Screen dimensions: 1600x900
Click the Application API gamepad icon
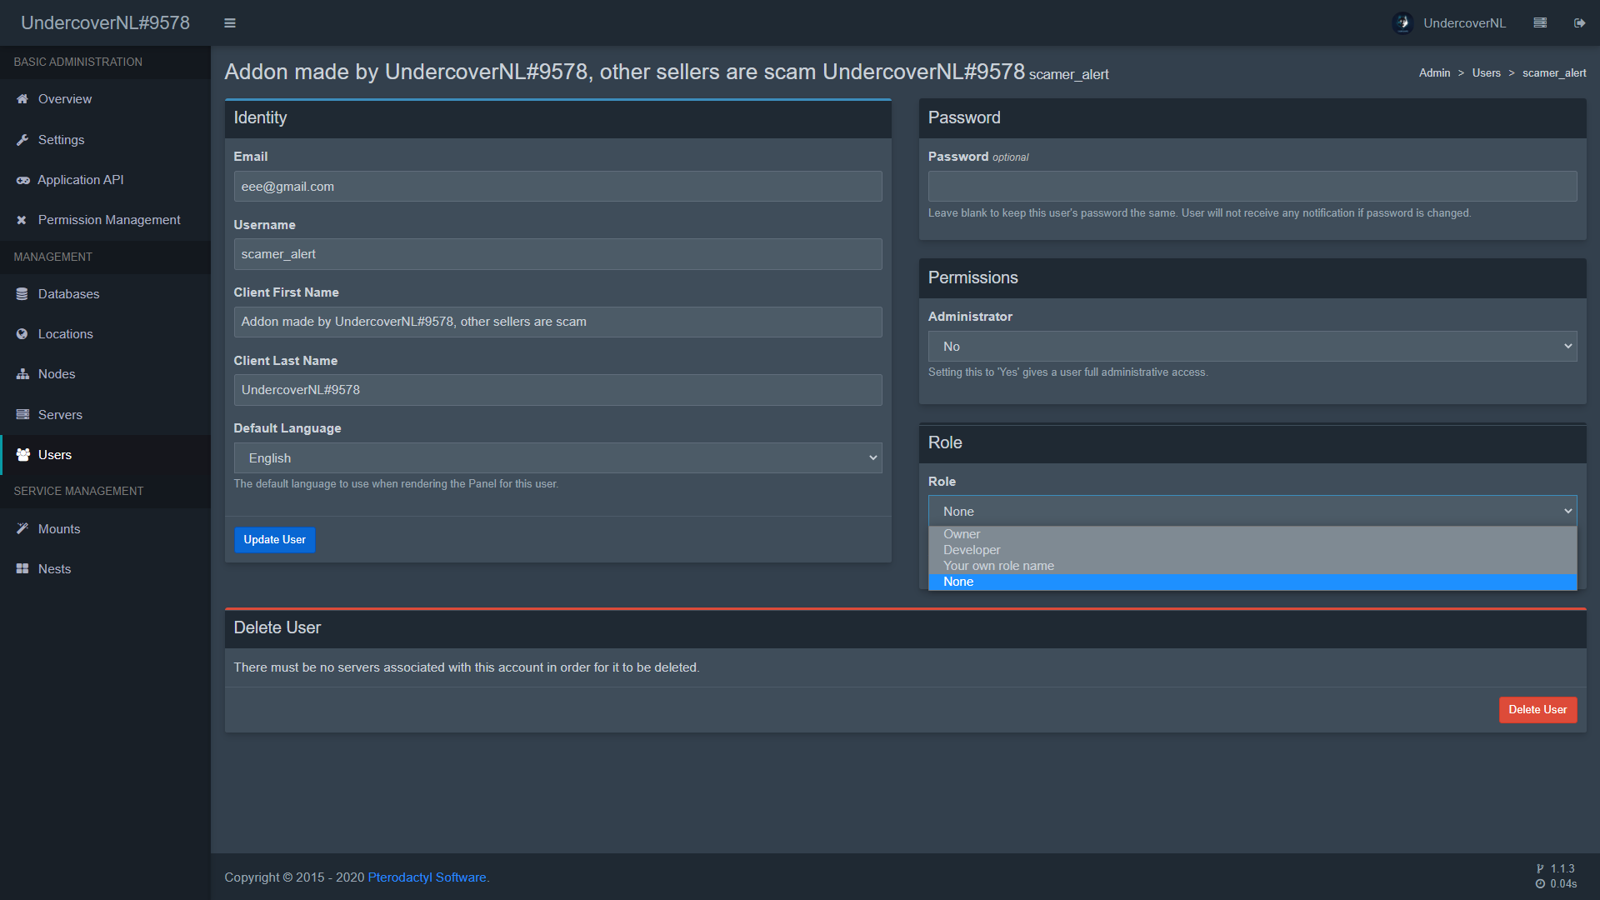point(22,180)
